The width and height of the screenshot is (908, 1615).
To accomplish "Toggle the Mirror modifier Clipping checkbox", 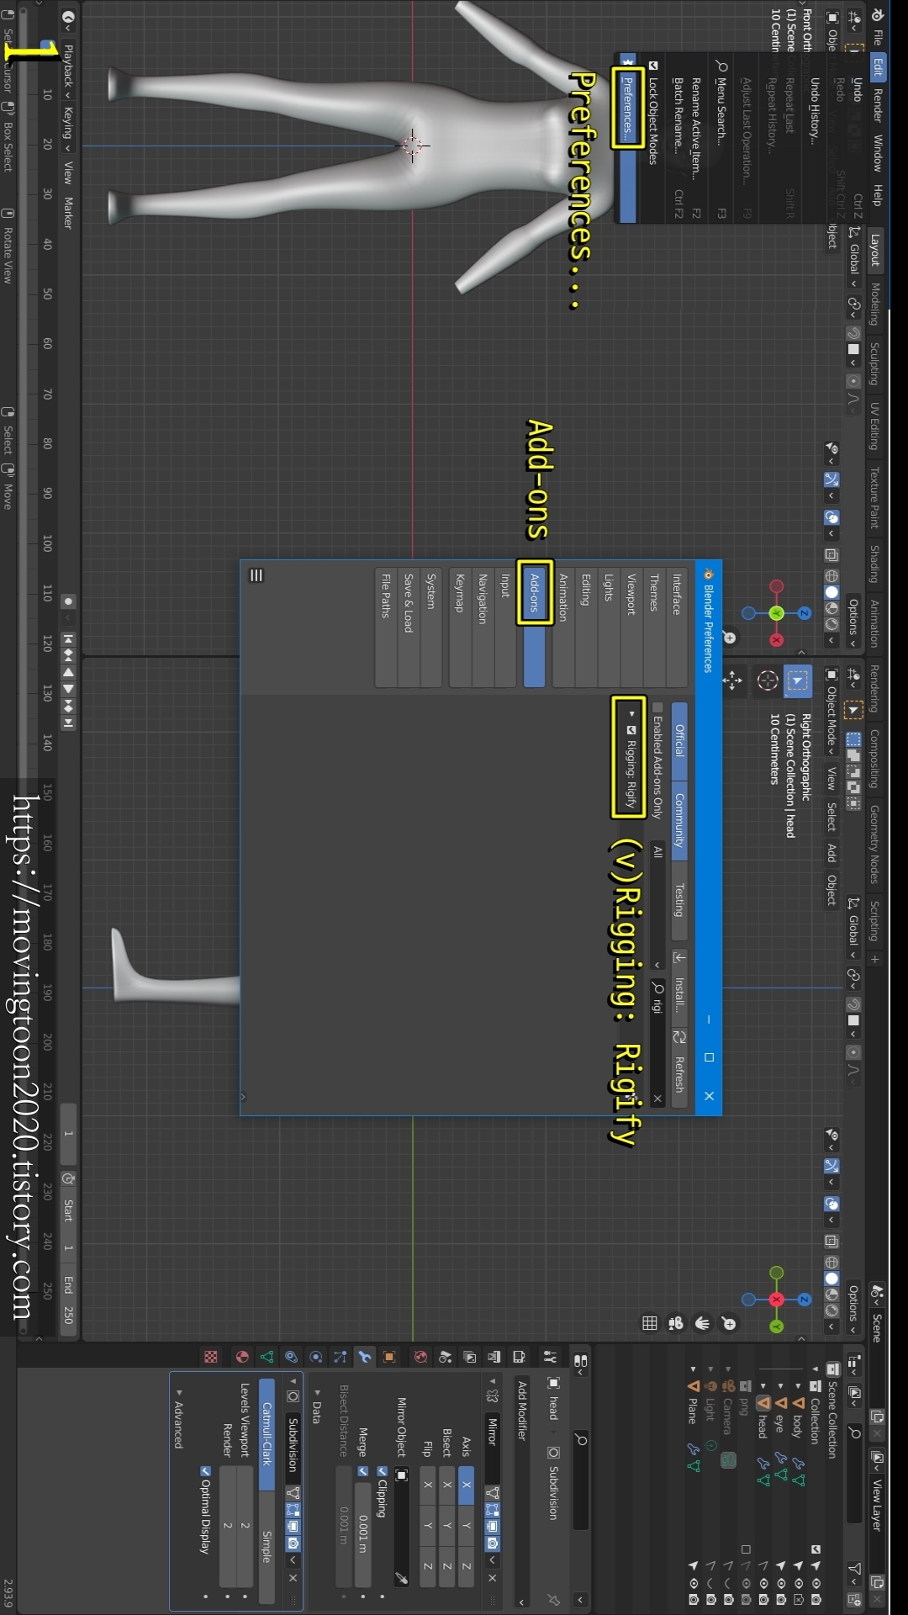I will coord(382,1471).
